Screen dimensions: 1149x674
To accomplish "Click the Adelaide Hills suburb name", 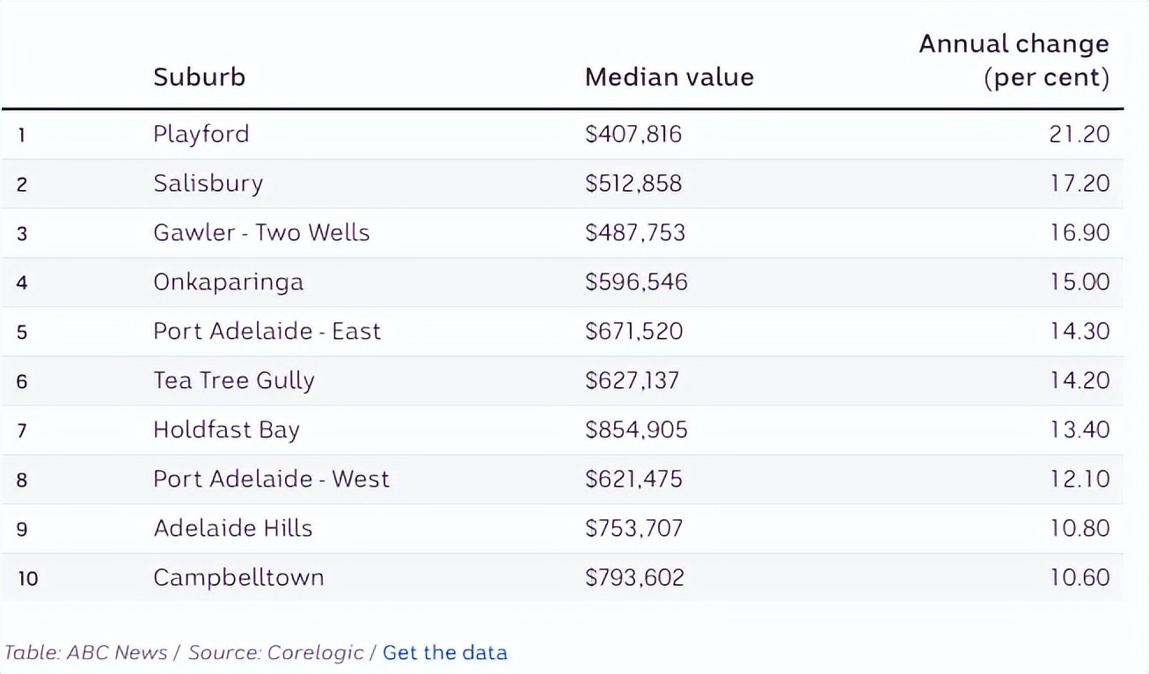I will pos(232,528).
